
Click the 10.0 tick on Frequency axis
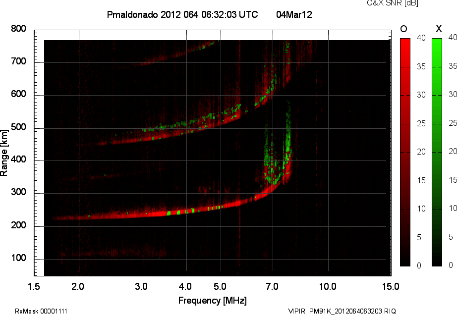[x=328, y=287]
